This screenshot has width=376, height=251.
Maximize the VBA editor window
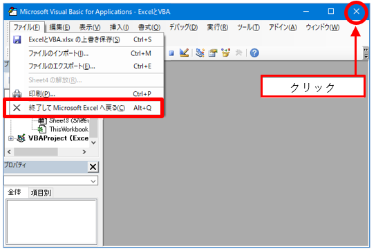coord(331,11)
